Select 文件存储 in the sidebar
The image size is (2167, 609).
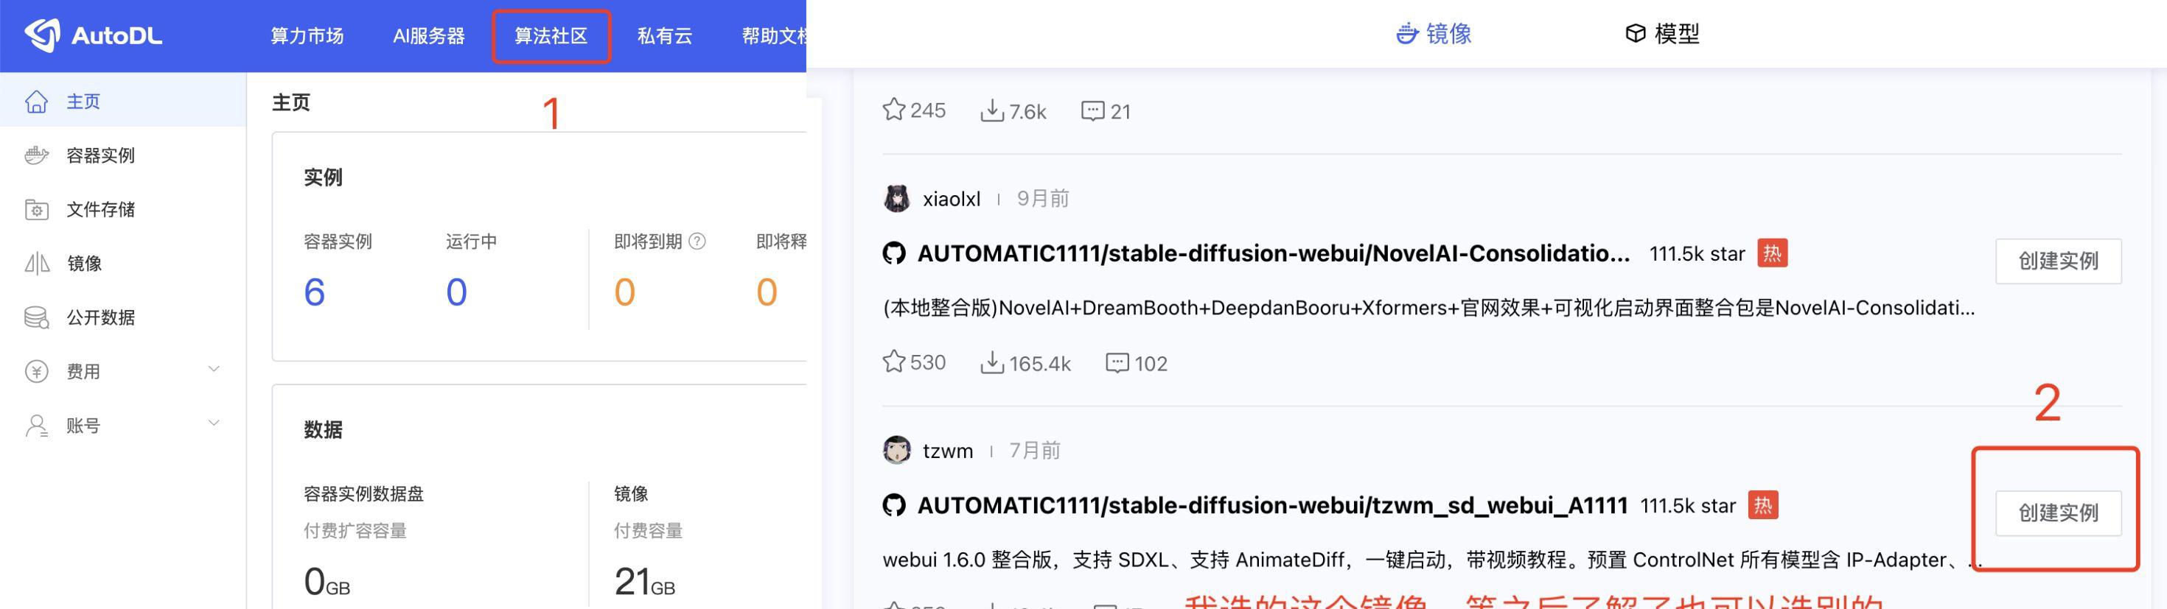[100, 209]
